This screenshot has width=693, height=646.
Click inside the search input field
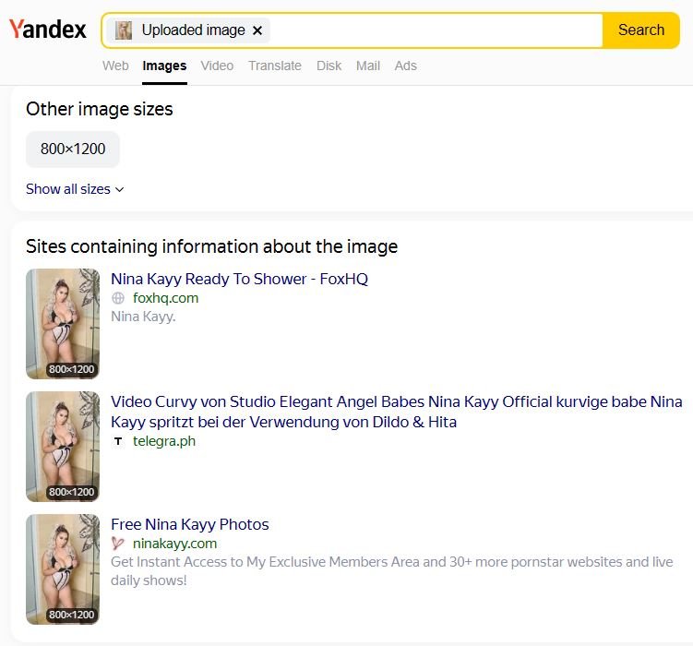pos(436,30)
